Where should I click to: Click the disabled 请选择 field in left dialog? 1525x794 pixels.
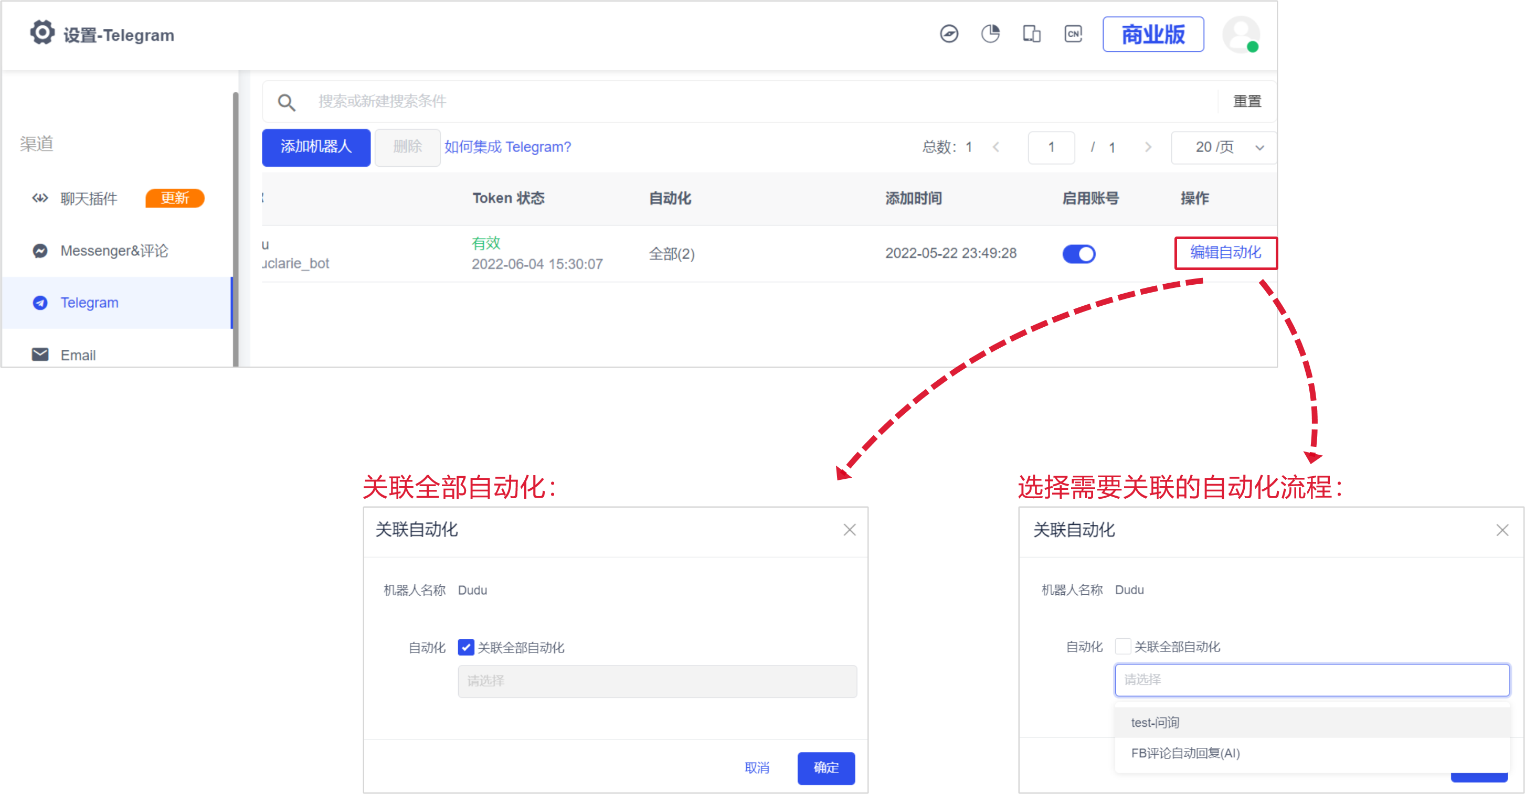point(657,681)
